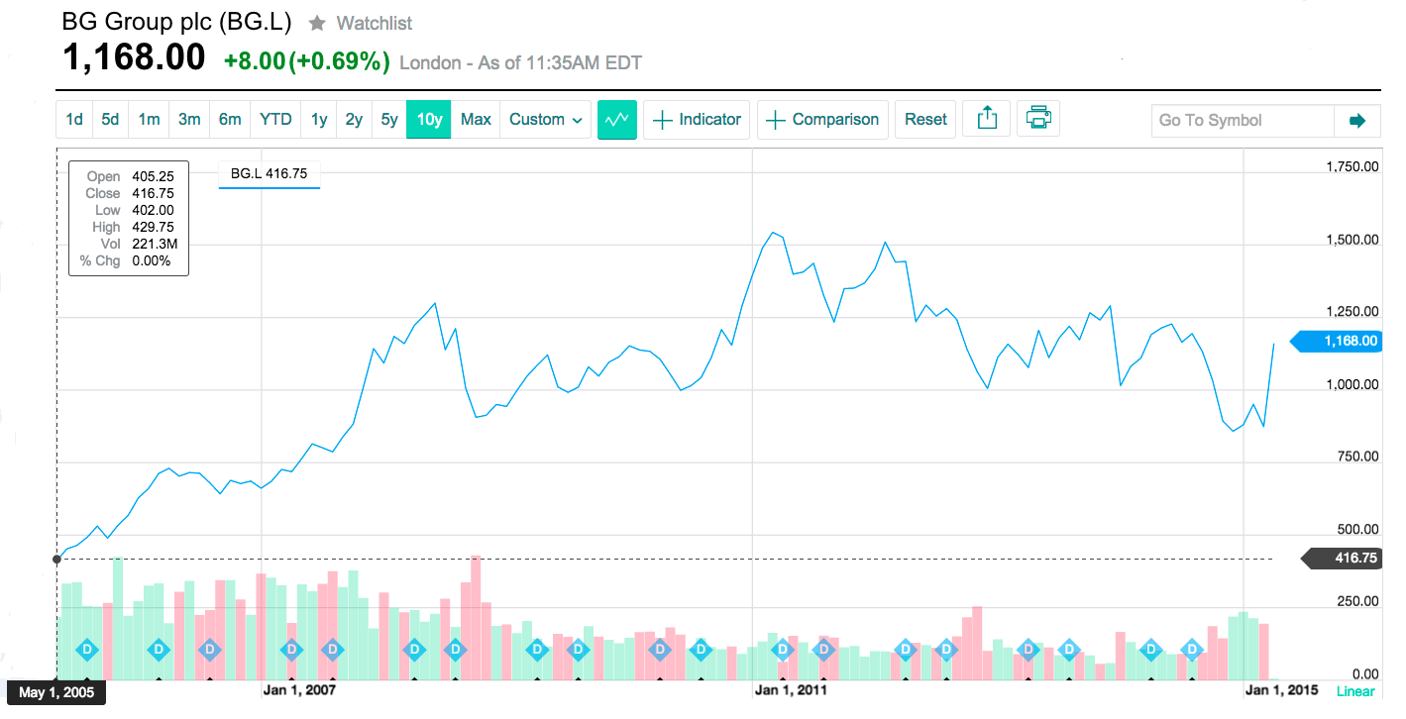Click the 500.00 axis label

[x=1357, y=529]
